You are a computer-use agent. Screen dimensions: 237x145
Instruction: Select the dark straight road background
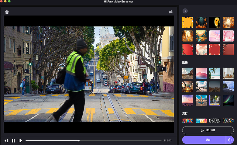point(215,87)
